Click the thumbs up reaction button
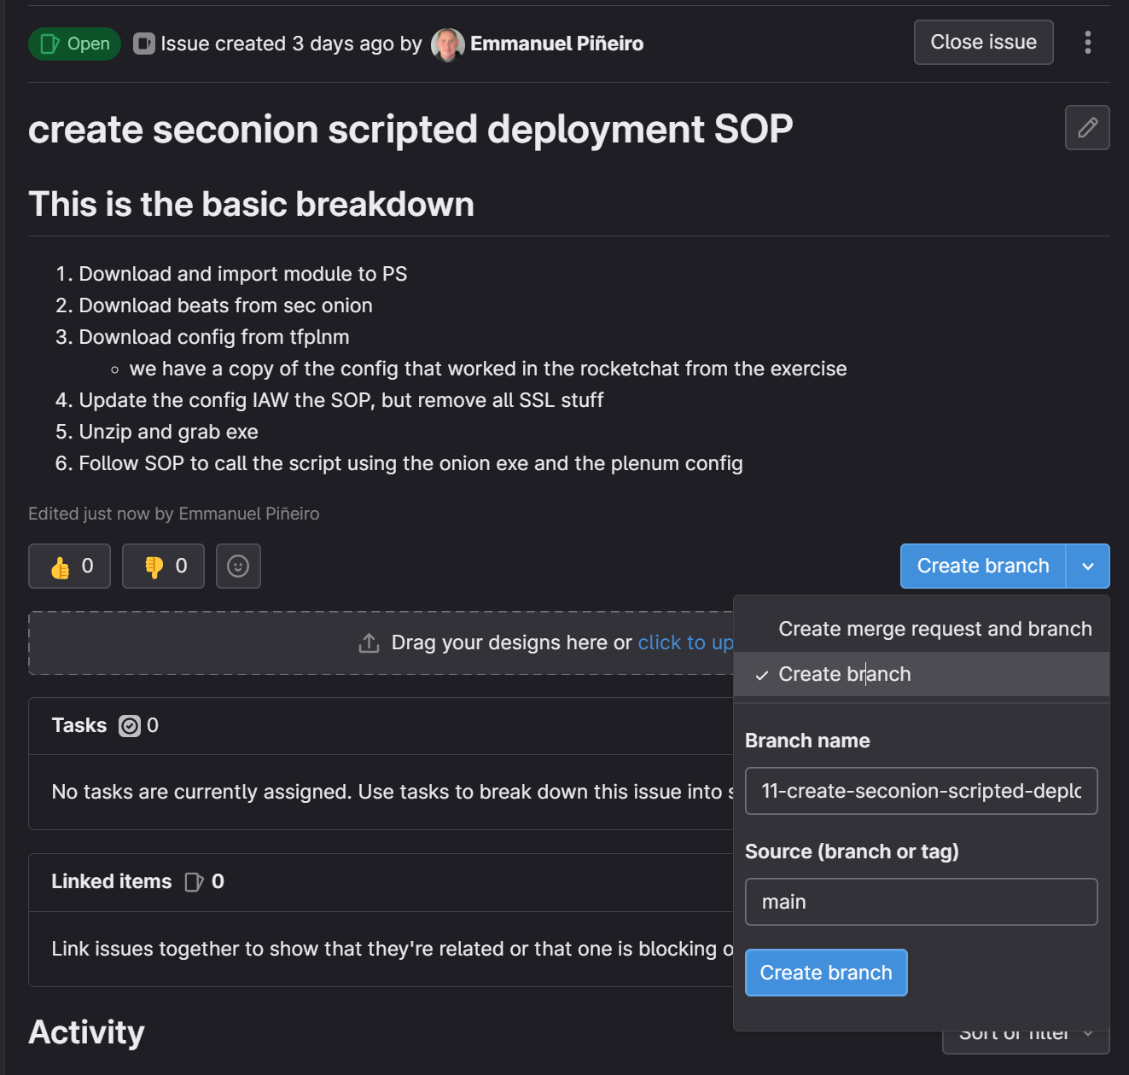This screenshot has width=1129, height=1075. pyautogui.click(x=69, y=567)
